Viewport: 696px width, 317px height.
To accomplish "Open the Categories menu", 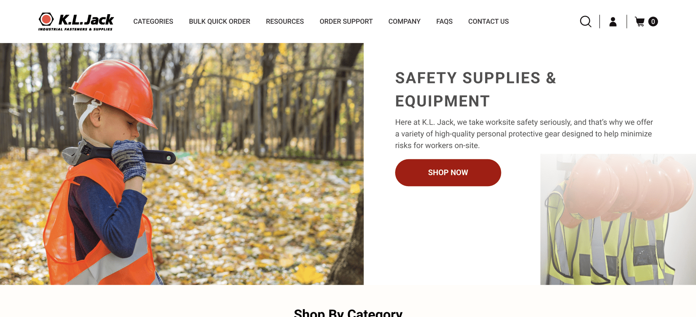I will [153, 21].
